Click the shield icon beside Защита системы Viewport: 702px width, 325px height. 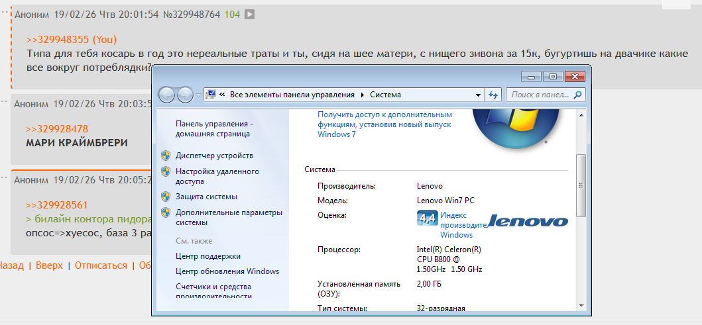click(166, 197)
